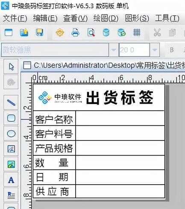Expand the font name dropdown arrow
Screen dimensions: 185x209
(114, 50)
